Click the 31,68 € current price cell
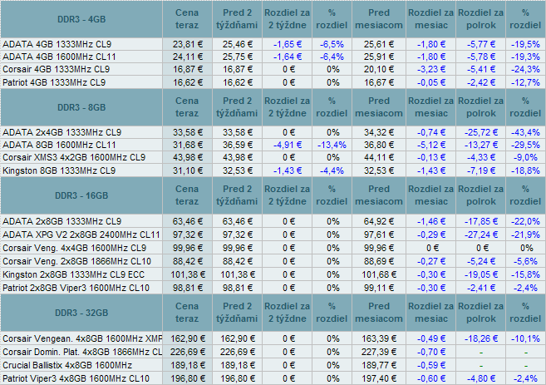Viewport: 546px width, 385px height. click(x=188, y=145)
